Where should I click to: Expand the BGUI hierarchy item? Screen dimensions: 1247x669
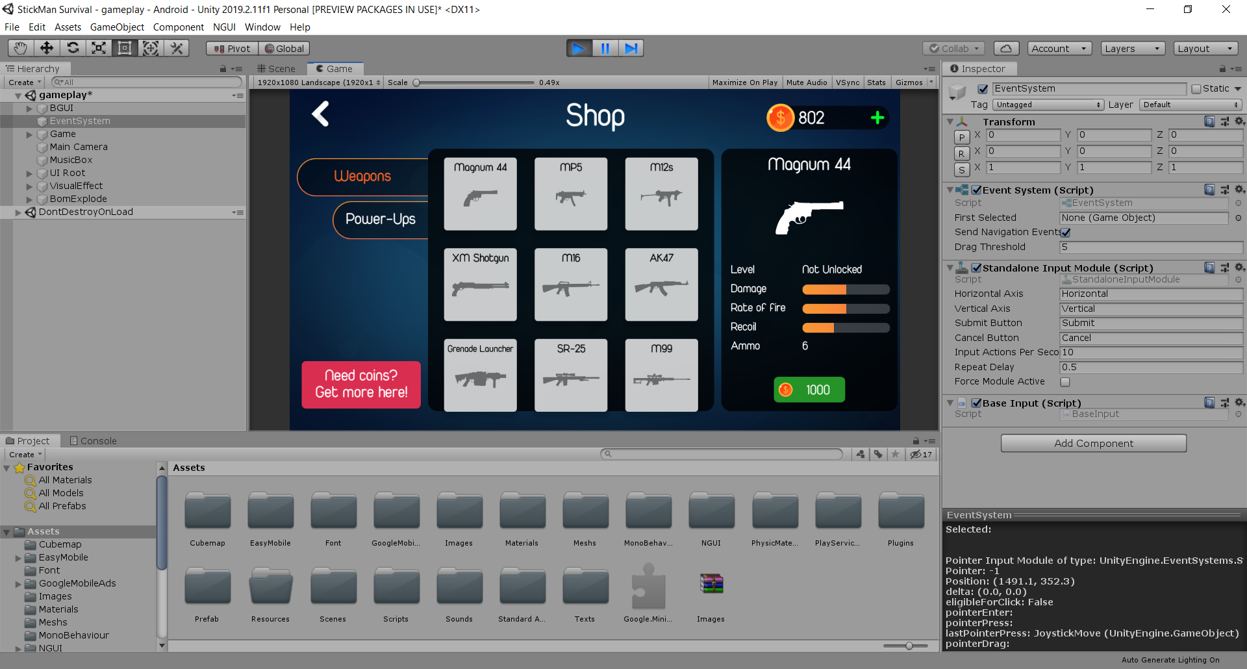pyautogui.click(x=29, y=108)
